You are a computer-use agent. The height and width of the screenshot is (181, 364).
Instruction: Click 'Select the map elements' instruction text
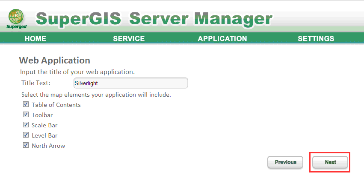point(96,95)
